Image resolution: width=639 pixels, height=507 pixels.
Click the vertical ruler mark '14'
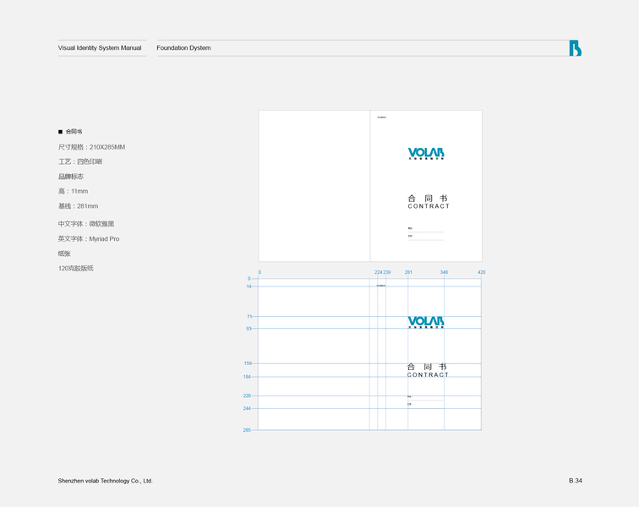[249, 286]
